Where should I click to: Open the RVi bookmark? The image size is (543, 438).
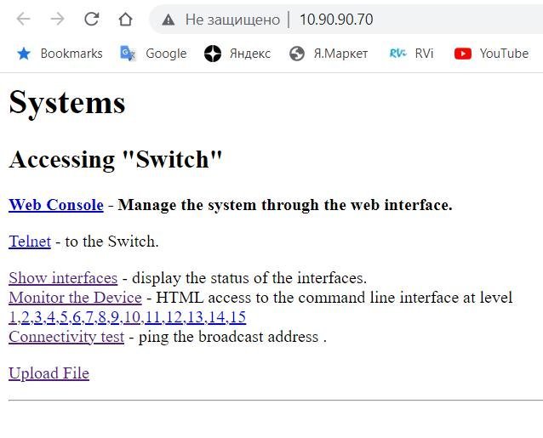point(411,54)
